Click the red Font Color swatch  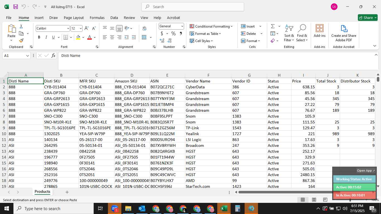[90, 37]
